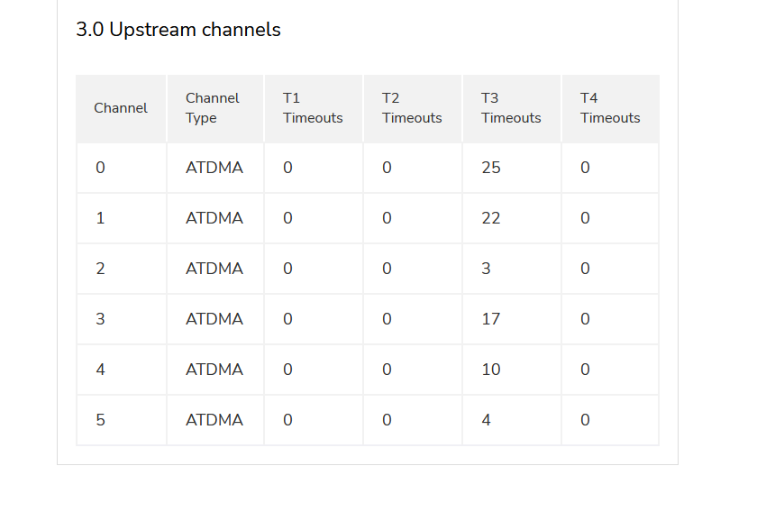
Task: Click the T3 value for channel 5
Action: [487, 420]
